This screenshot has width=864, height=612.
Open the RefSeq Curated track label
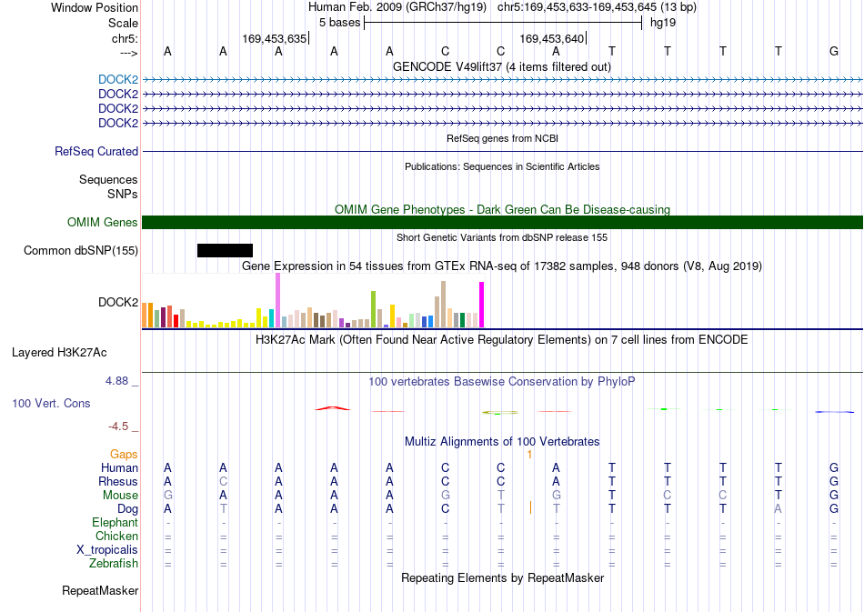coord(96,152)
